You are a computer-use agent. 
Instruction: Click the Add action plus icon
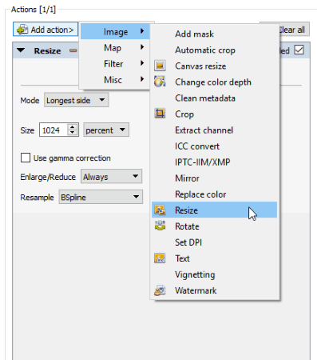pos(22,30)
